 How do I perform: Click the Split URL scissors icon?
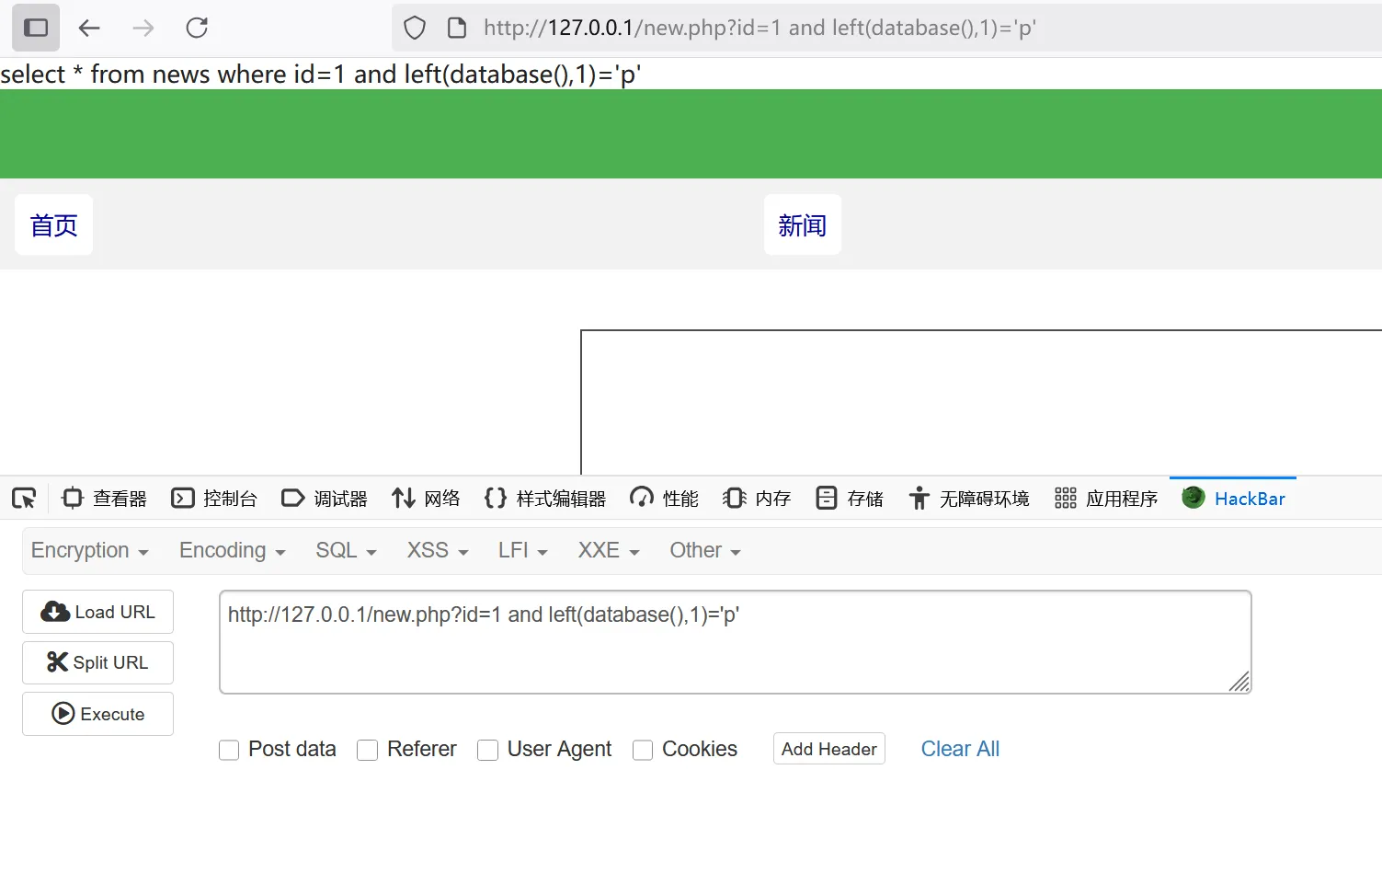click(57, 662)
